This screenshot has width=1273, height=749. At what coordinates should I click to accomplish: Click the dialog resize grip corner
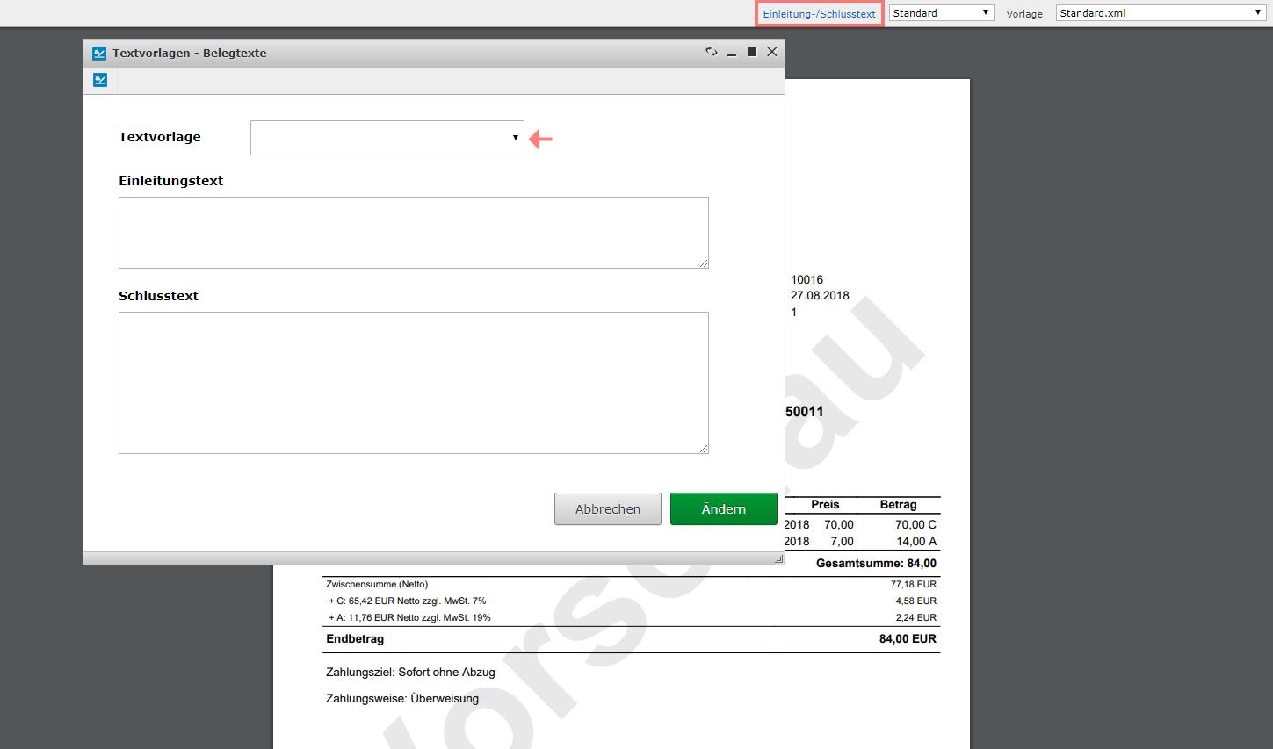point(778,558)
